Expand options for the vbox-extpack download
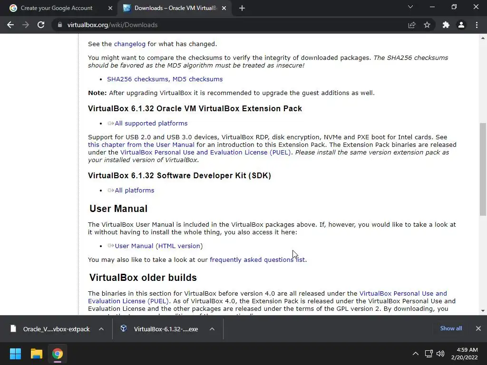487x365 pixels. click(x=101, y=329)
